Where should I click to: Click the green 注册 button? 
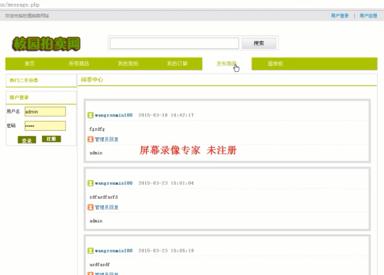[51, 139]
